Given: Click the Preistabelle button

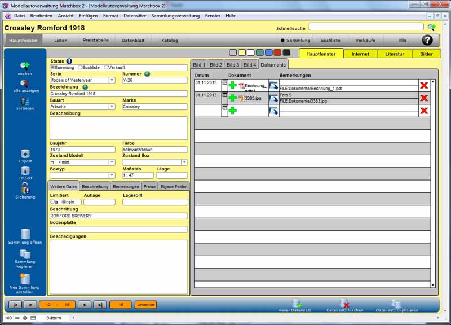Looking at the screenshot, I should [x=96, y=41].
